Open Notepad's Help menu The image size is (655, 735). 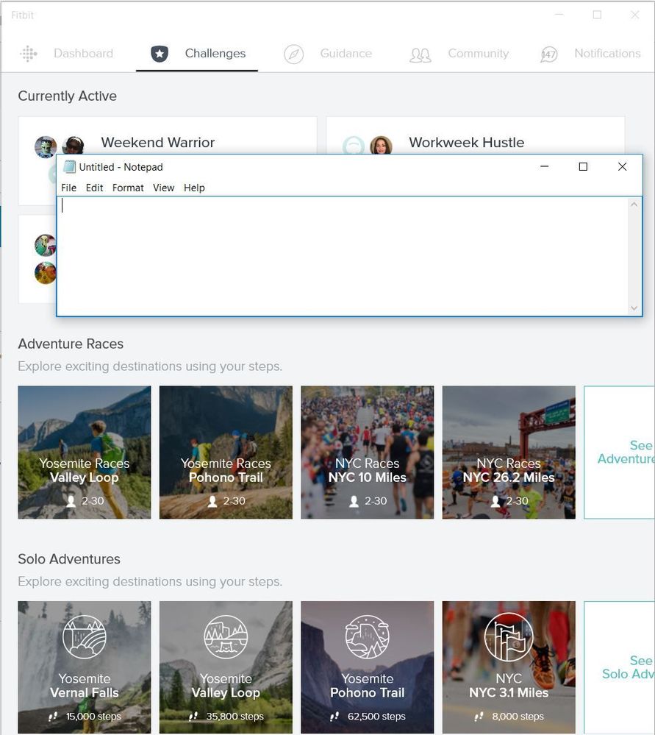[194, 188]
